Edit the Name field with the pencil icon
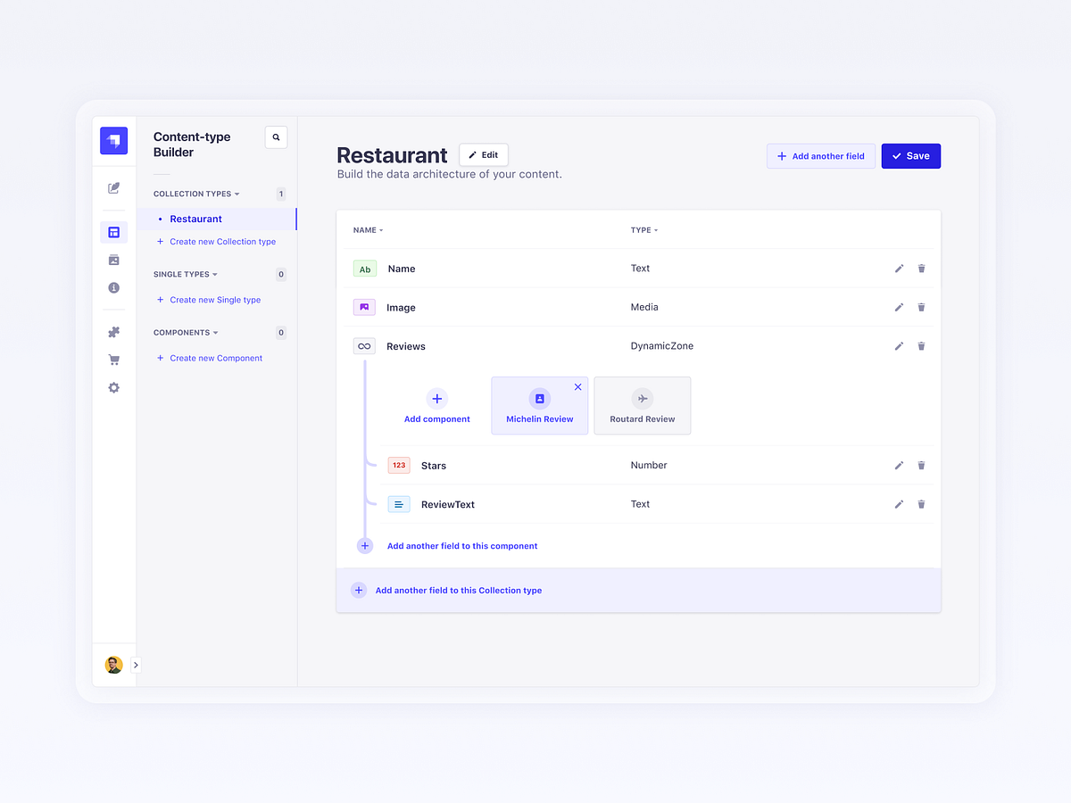This screenshot has height=803, width=1071. [x=899, y=268]
